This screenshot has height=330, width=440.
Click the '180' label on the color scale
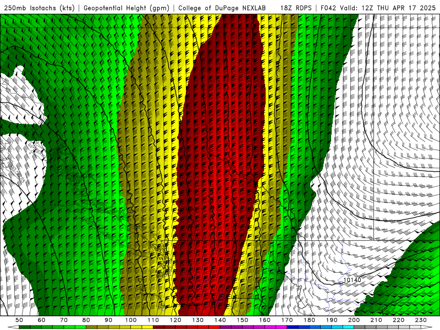tap(309, 320)
